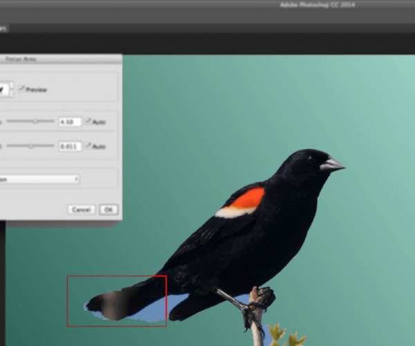Screen dimensions: 415x346
Task: Open the View mode thumbnail dropdown
Action: [4, 89]
